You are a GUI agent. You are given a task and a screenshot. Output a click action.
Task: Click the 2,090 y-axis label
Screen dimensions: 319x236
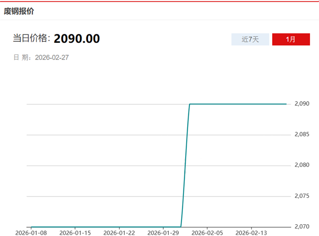[x=302, y=104]
